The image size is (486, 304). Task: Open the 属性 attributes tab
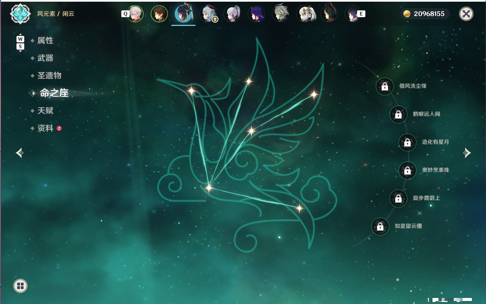point(45,41)
